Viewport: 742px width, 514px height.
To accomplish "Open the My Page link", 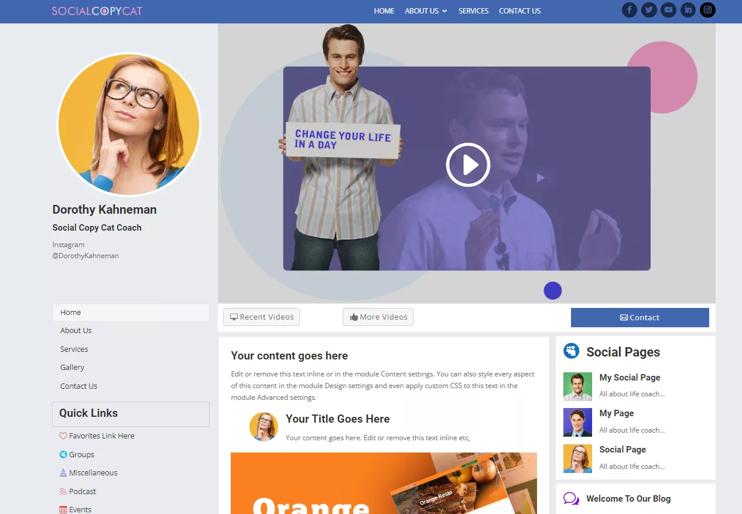I will click(617, 413).
